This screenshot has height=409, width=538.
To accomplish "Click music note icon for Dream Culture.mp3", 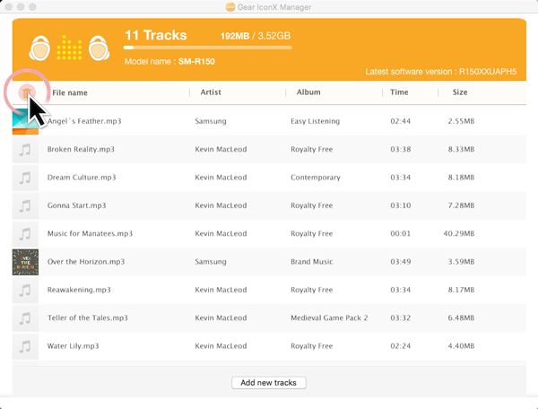I will pos(25,178).
